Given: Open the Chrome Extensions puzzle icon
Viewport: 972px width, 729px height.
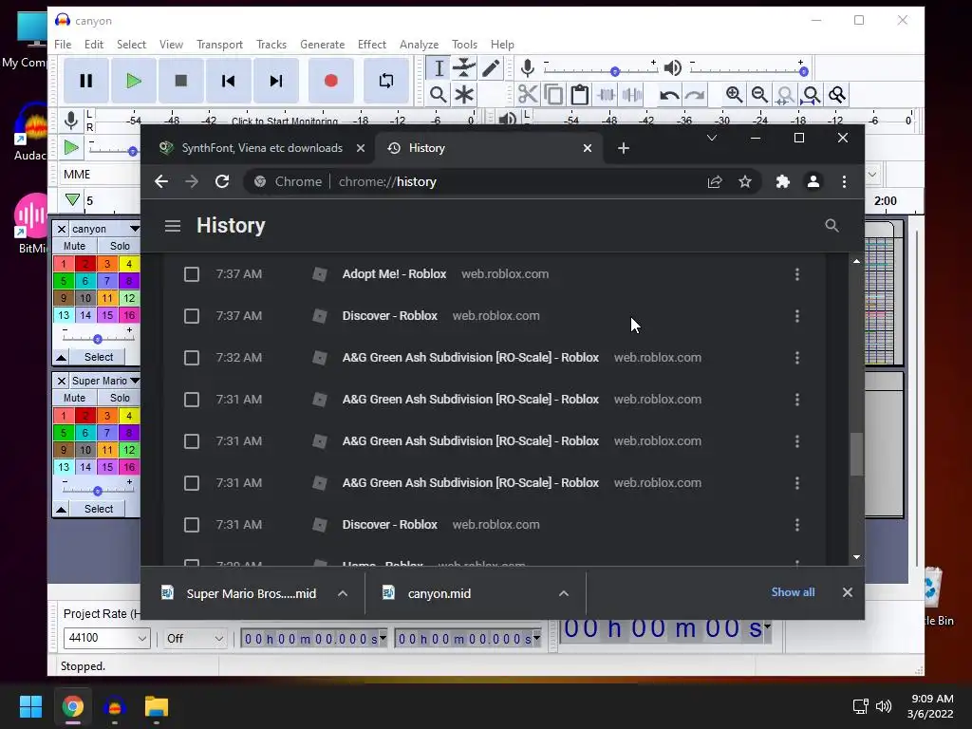Looking at the screenshot, I should pos(783,181).
